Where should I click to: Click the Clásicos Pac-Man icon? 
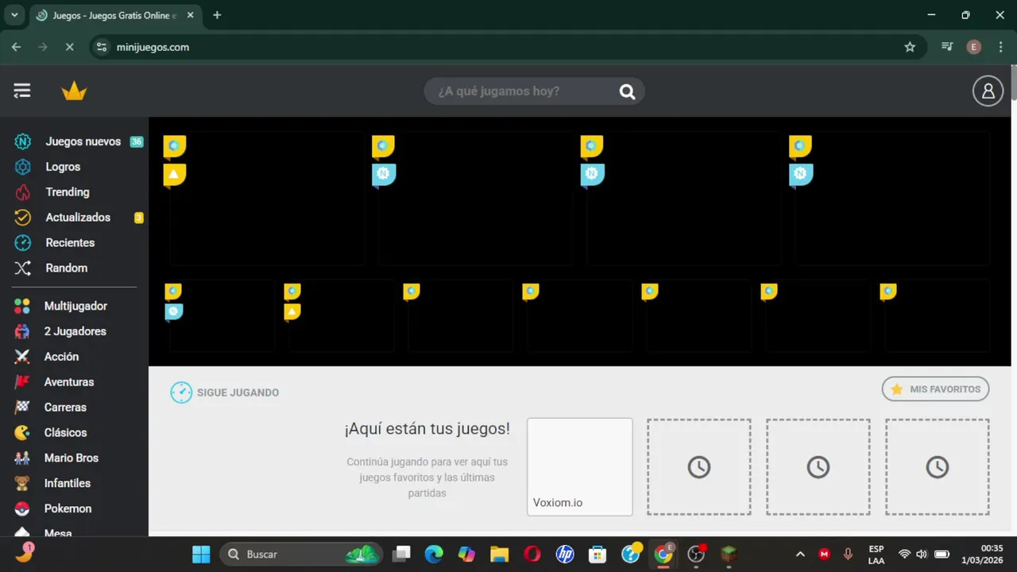coord(22,433)
